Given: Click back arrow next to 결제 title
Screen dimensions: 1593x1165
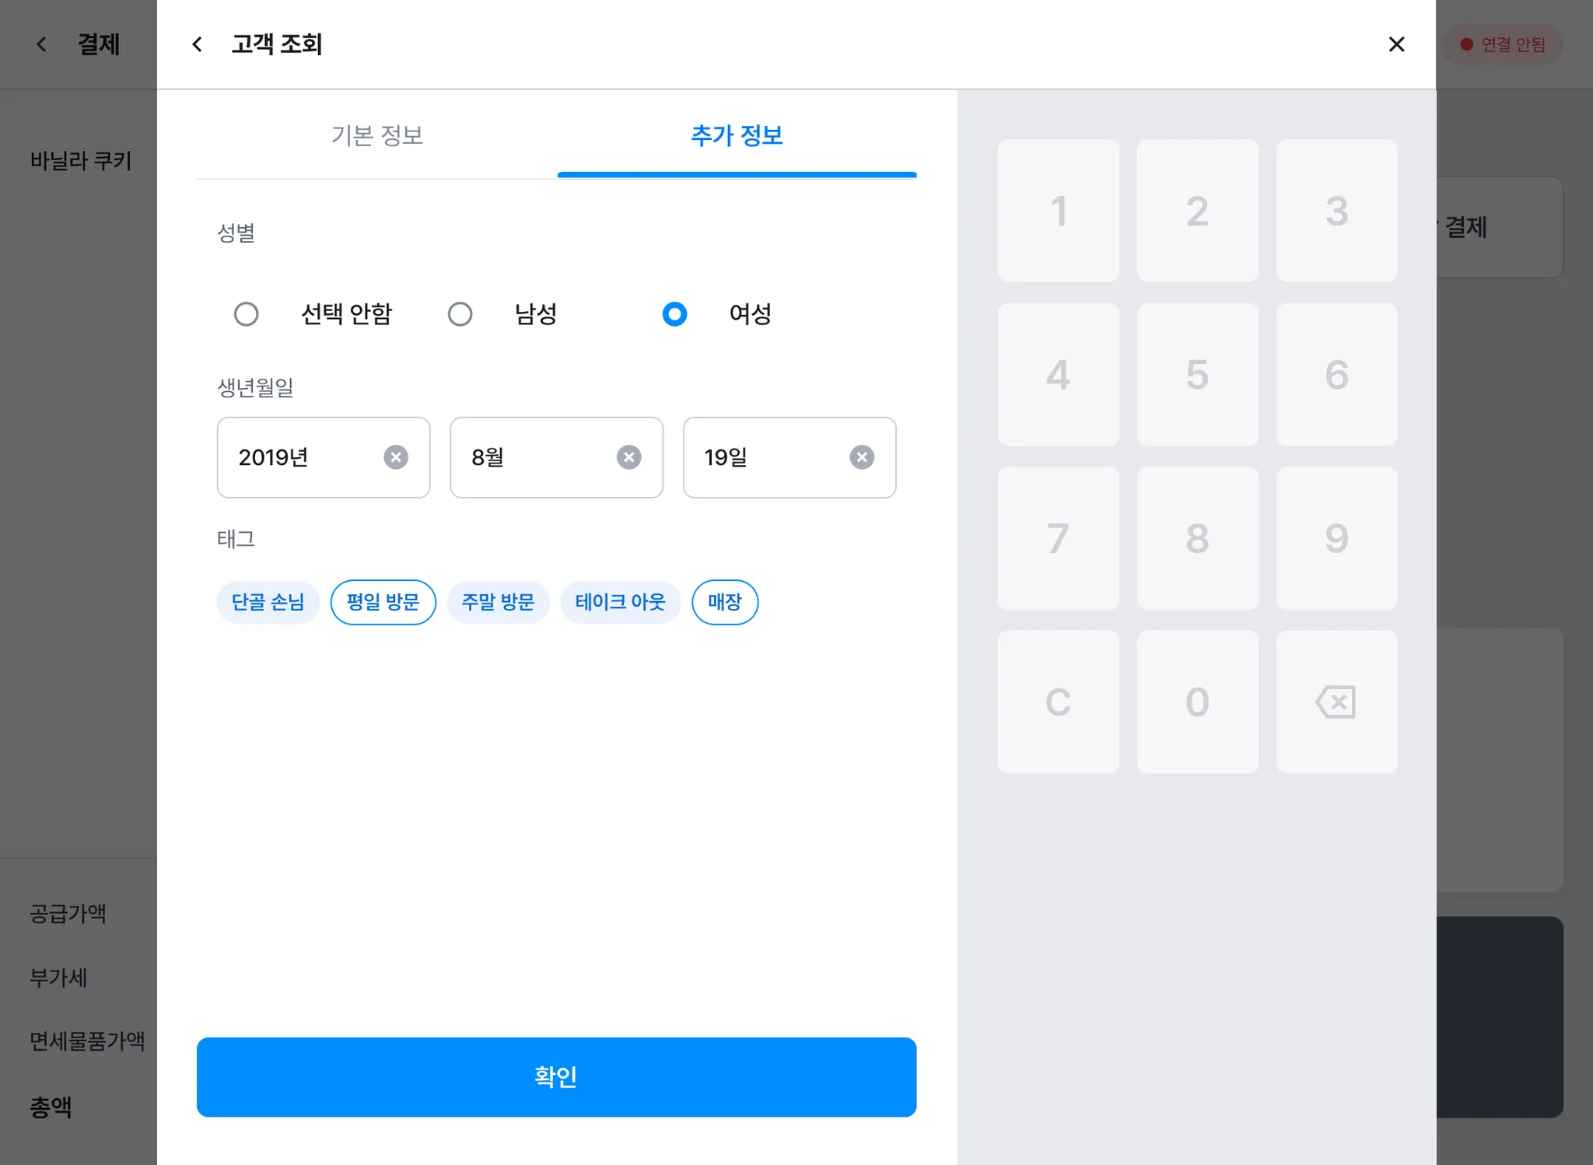Looking at the screenshot, I should point(42,44).
